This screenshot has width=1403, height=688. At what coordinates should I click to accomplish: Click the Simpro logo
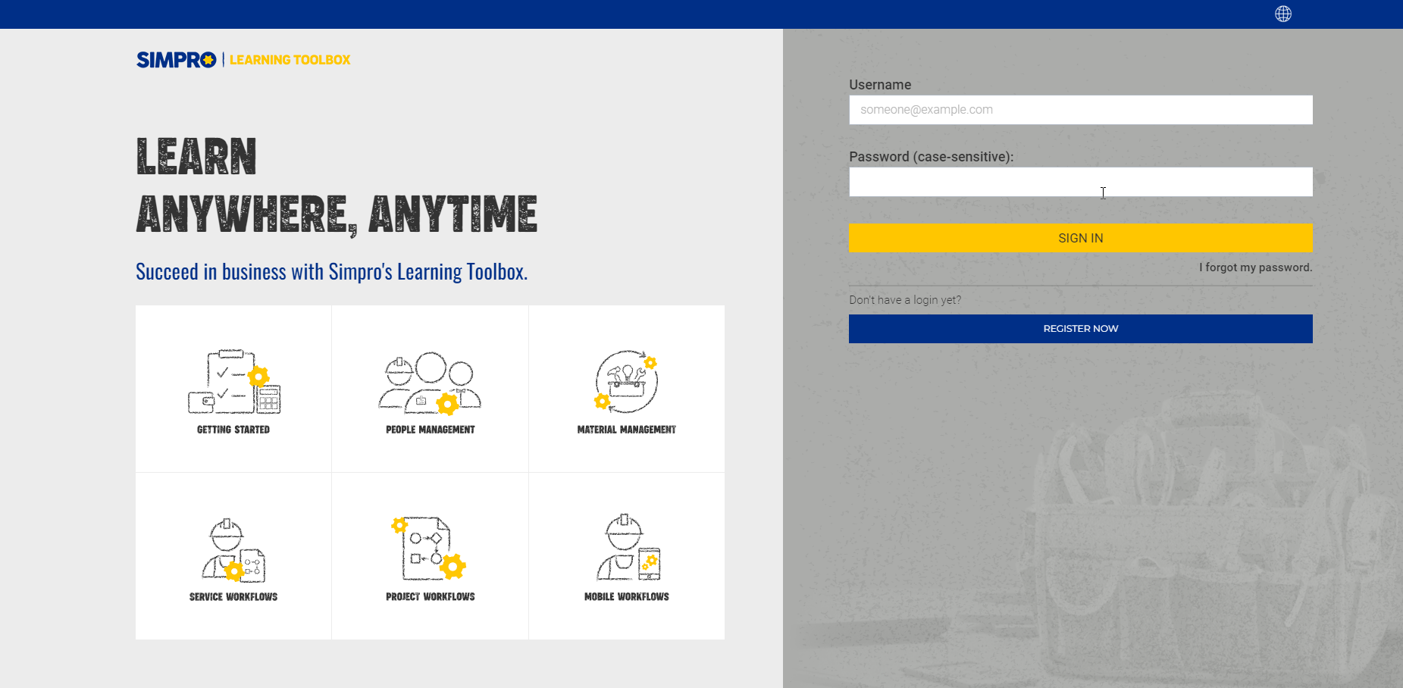coord(177,60)
